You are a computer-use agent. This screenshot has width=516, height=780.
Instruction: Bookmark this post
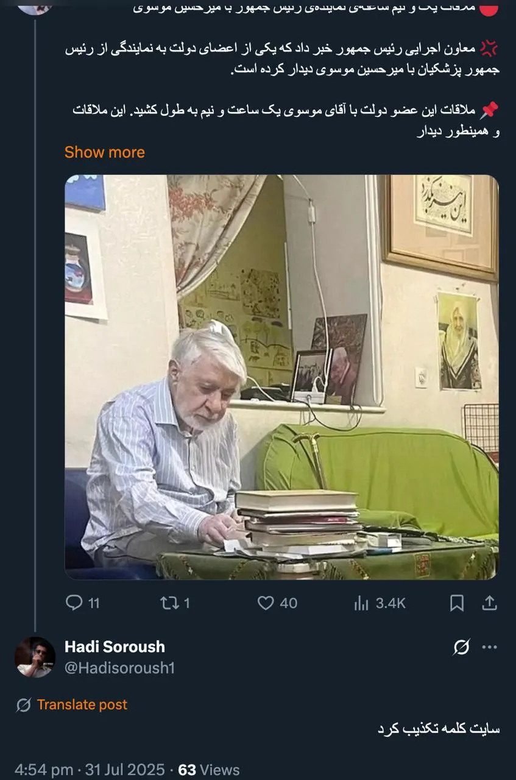[x=457, y=603]
